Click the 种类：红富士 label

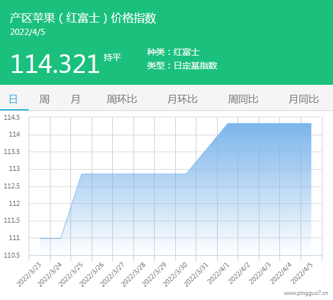click(173, 52)
